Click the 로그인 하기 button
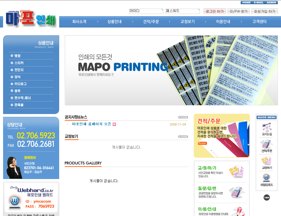The width and height of the screenshot is (281, 216). click(x=215, y=11)
